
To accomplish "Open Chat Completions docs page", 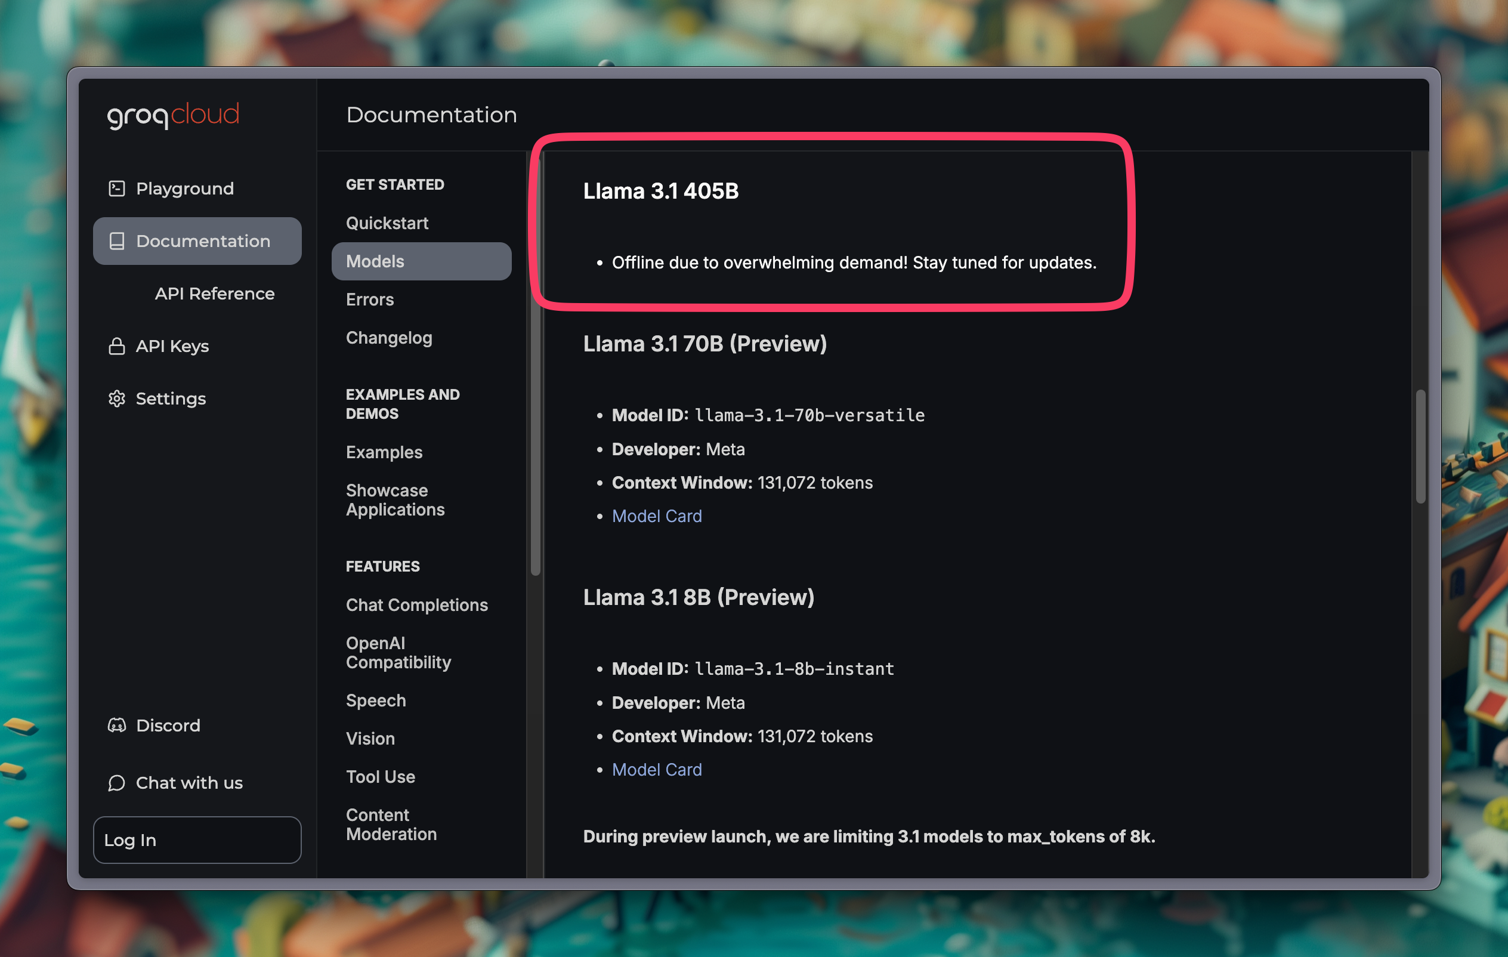I will click(417, 605).
